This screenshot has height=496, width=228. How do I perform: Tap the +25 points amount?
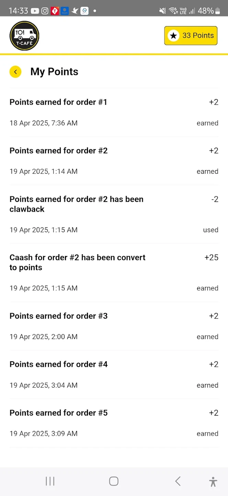[211, 258]
